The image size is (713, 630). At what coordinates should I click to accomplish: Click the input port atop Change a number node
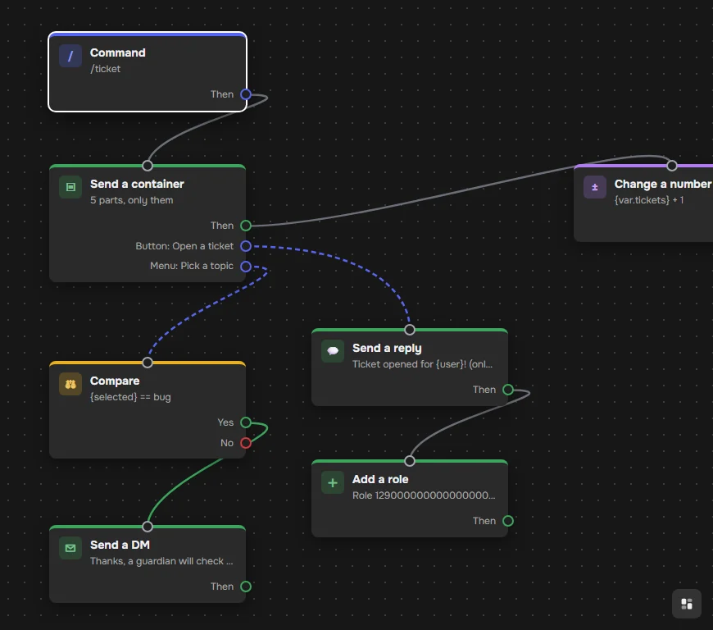click(672, 166)
